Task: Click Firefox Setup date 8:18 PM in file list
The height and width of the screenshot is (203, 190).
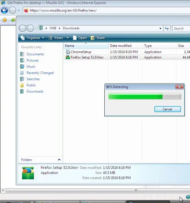Action: click(x=124, y=57)
